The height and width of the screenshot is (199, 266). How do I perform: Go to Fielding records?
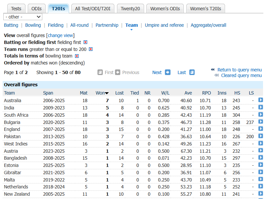click(56, 25)
